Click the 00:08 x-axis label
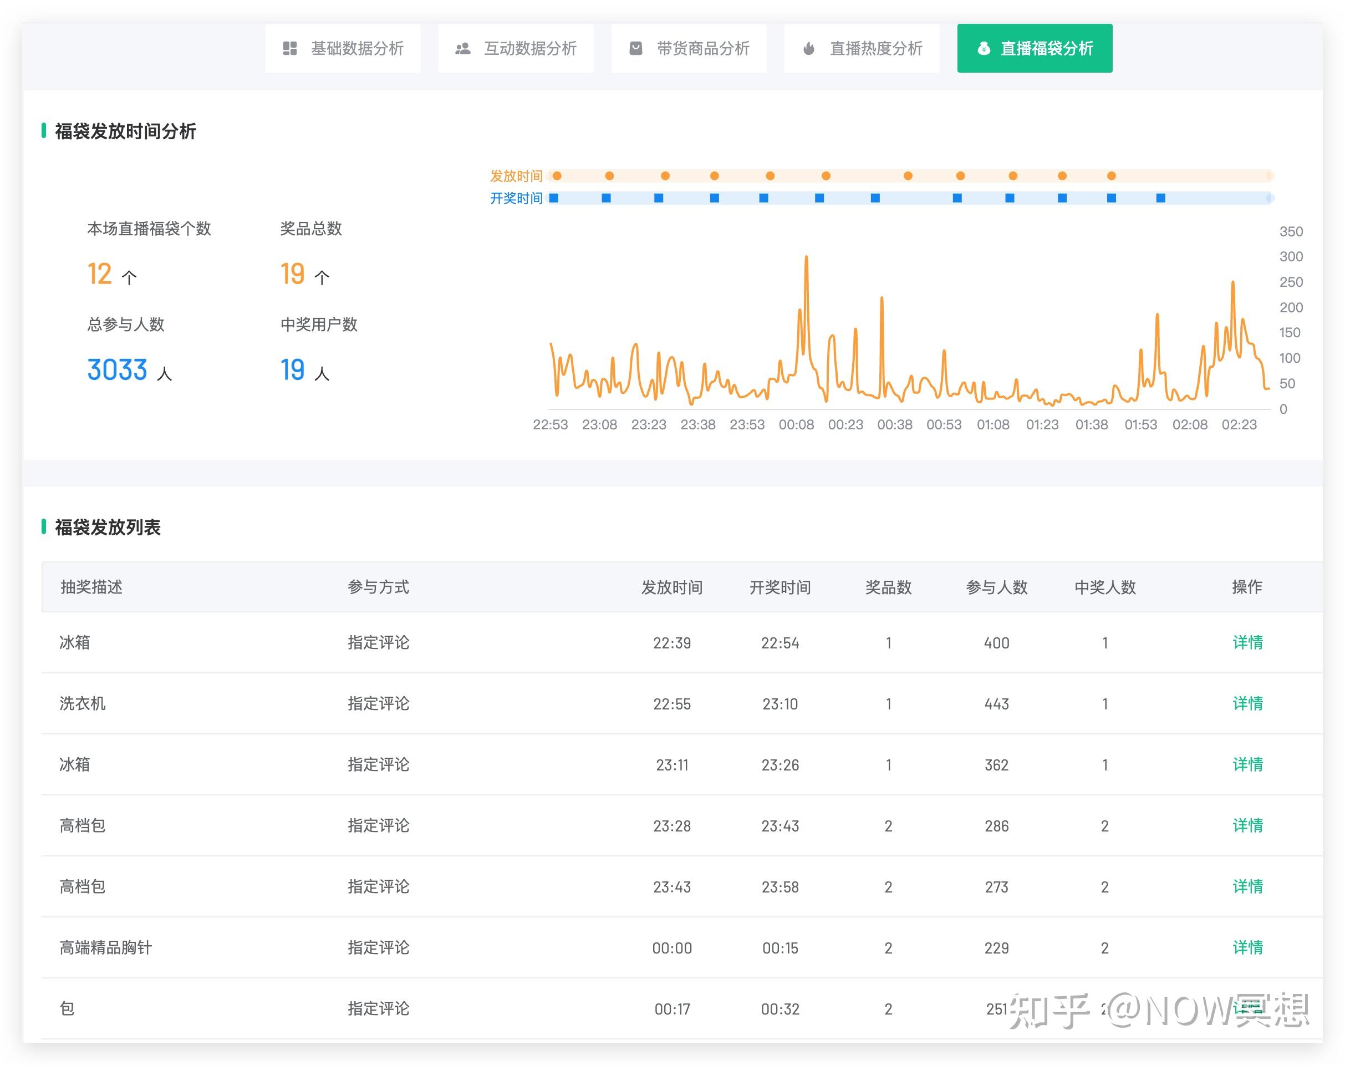 coord(796,425)
